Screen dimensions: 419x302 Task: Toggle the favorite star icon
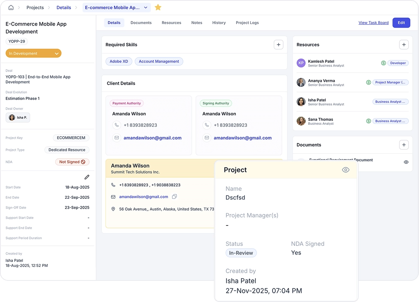158,7
